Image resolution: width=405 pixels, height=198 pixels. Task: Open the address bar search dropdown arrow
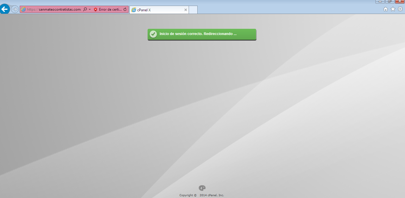(89, 9)
